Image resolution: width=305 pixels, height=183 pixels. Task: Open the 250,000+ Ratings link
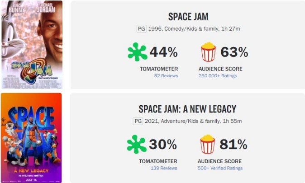coord(218,76)
